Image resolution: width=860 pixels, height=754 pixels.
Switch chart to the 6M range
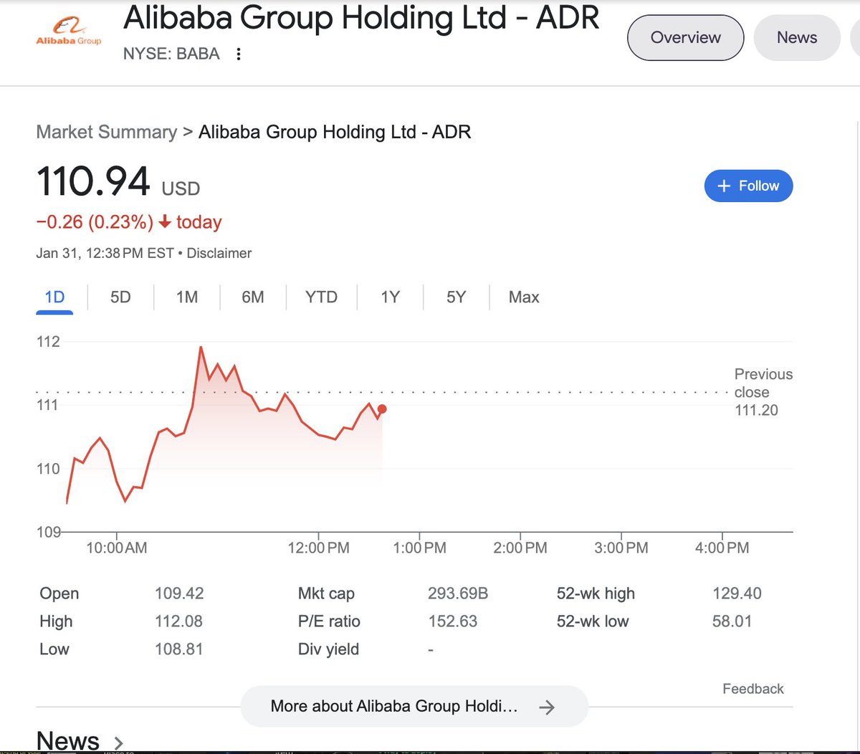click(252, 297)
